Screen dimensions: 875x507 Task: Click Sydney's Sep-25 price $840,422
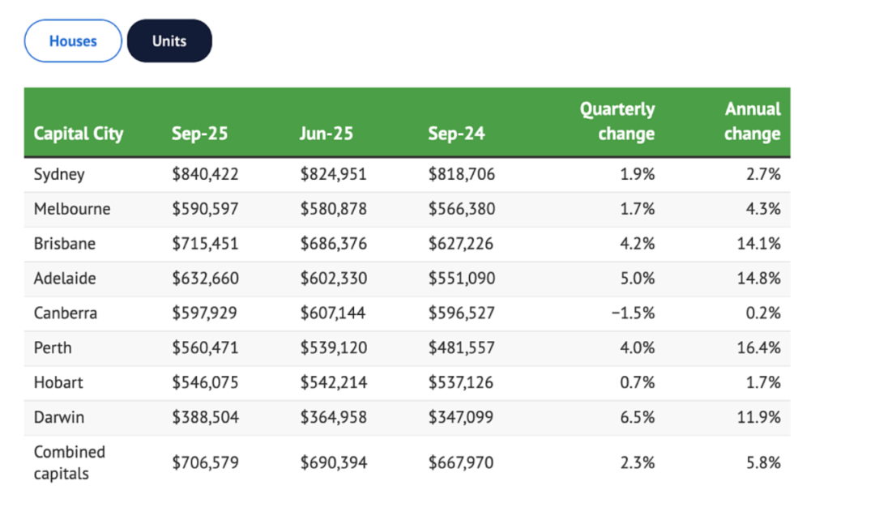(x=205, y=174)
